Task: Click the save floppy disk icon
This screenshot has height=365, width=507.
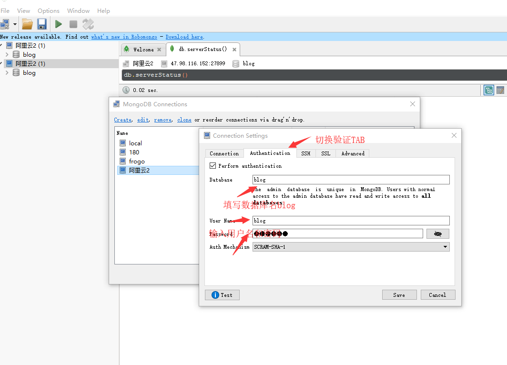Action: [x=42, y=24]
